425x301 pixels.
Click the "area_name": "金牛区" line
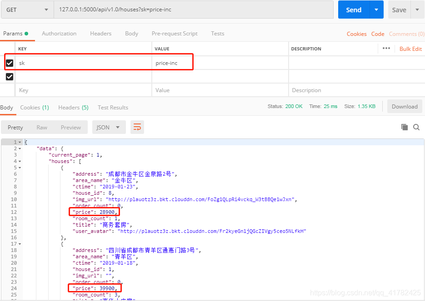point(105,180)
